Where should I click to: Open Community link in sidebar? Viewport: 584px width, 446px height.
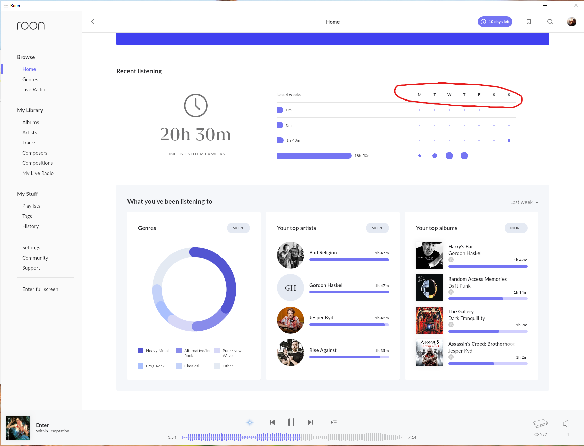[35, 258]
